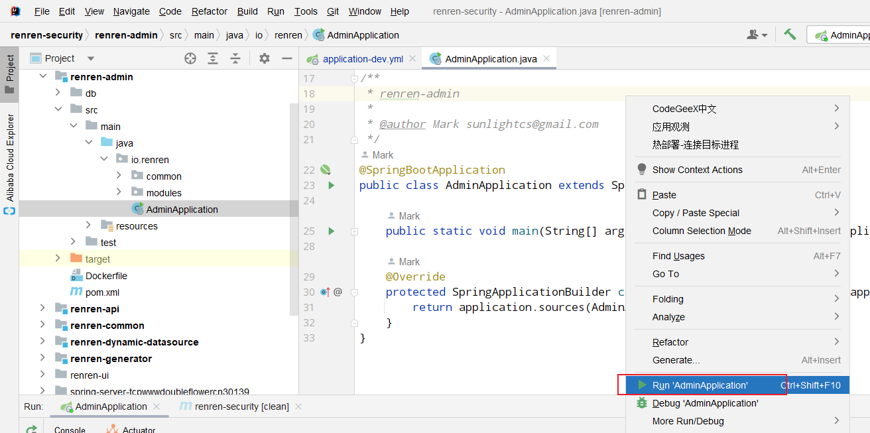
Task: Click the Alibaba Cloud bracket icon on sidebar
Action: (9, 212)
